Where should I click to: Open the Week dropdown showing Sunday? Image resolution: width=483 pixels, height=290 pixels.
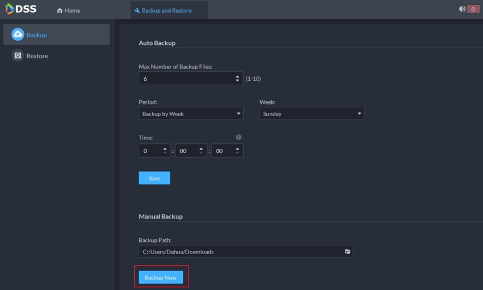pyautogui.click(x=312, y=113)
